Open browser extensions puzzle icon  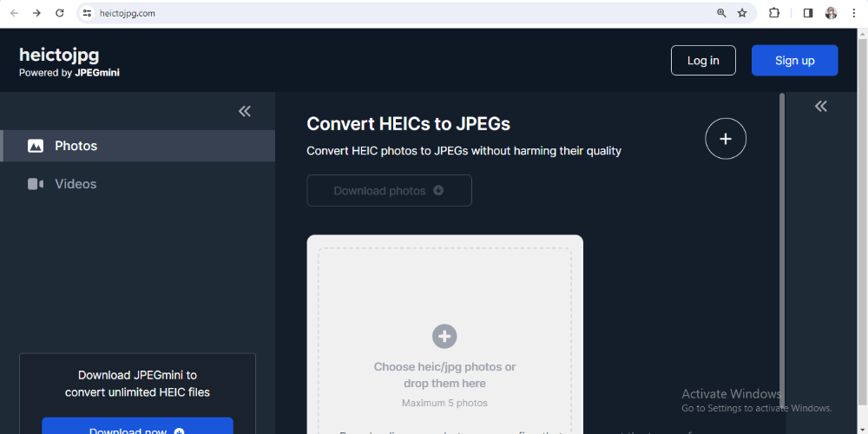[774, 13]
